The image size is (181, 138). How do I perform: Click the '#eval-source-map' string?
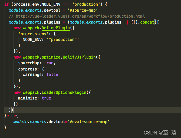click(88, 122)
